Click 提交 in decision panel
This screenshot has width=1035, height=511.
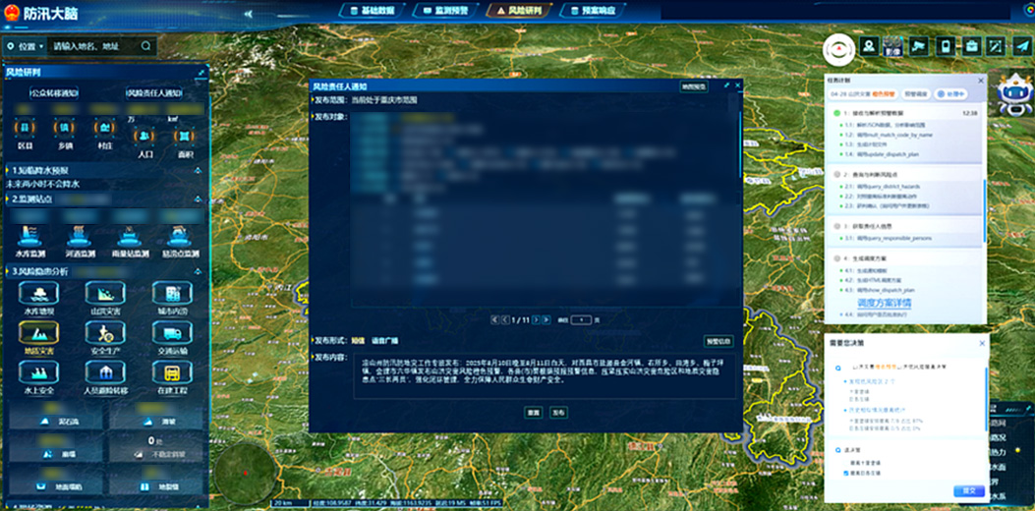click(969, 491)
